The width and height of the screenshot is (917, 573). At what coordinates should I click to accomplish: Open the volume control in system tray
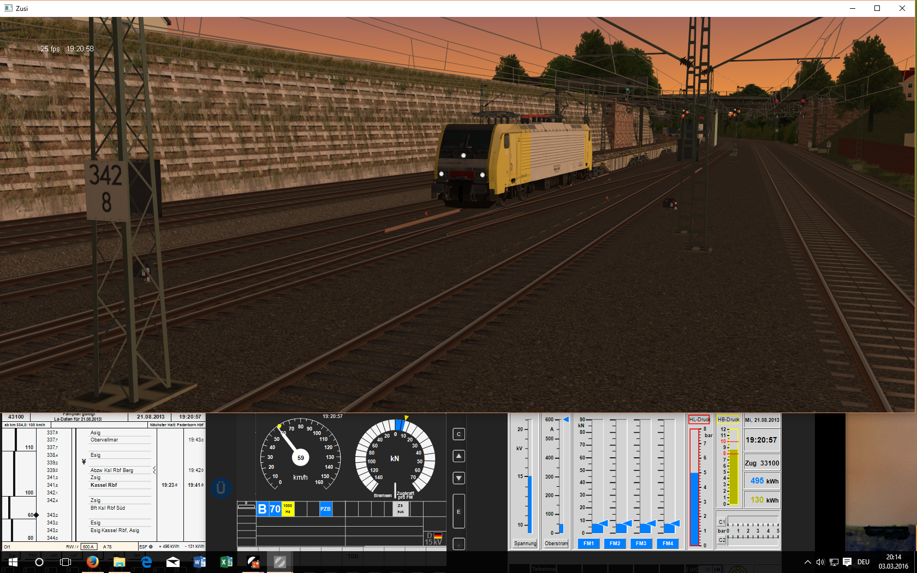click(x=820, y=562)
